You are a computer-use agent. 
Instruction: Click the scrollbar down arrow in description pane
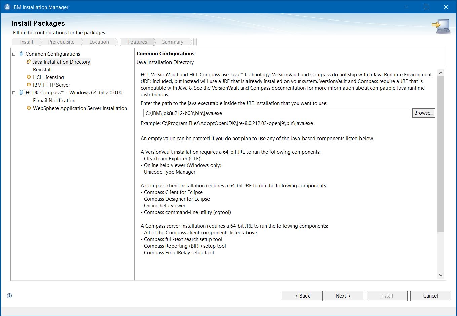pyautogui.click(x=441, y=275)
